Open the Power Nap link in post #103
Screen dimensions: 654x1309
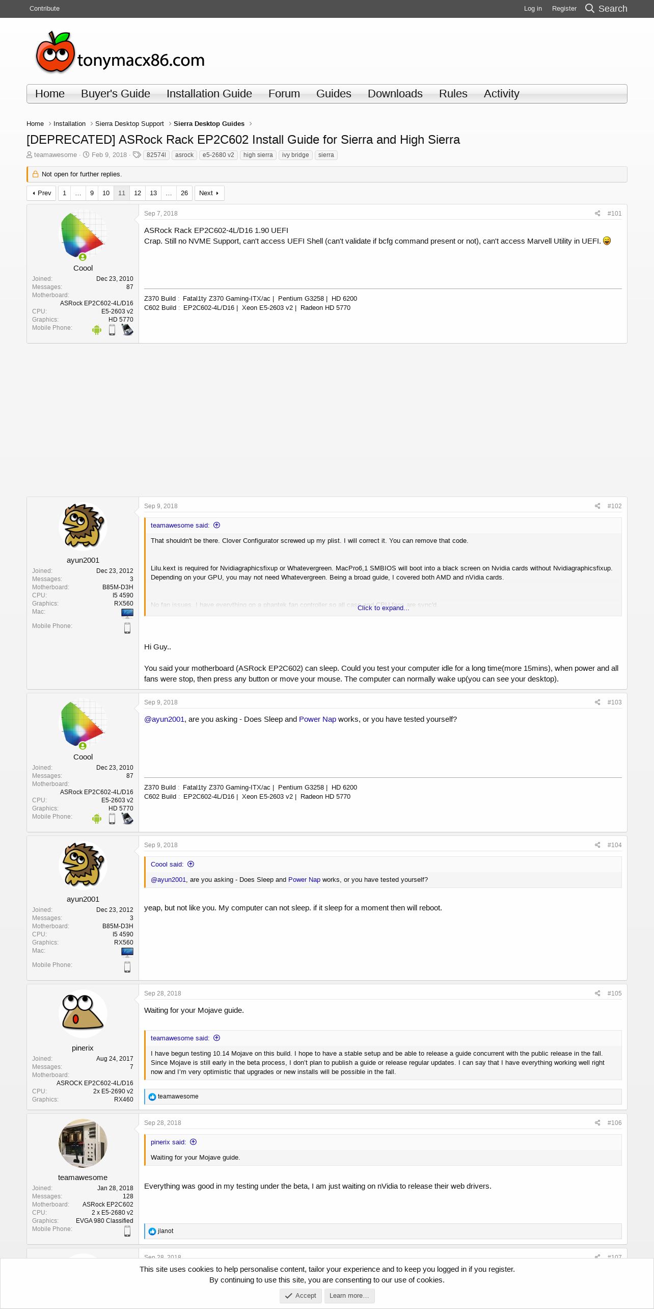(317, 719)
